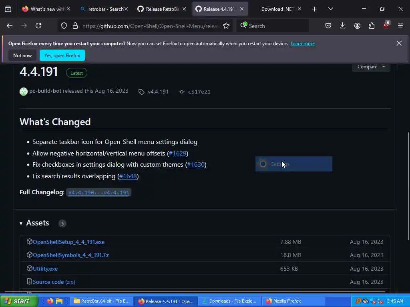
Task: Click the network tray icon
Action: coord(373,301)
